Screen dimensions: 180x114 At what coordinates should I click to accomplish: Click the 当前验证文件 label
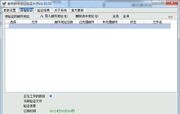click(x=33, y=101)
